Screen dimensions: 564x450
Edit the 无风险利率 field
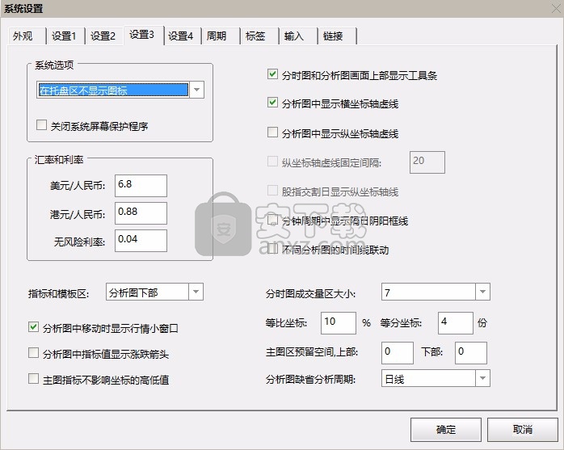tap(141, 241)
